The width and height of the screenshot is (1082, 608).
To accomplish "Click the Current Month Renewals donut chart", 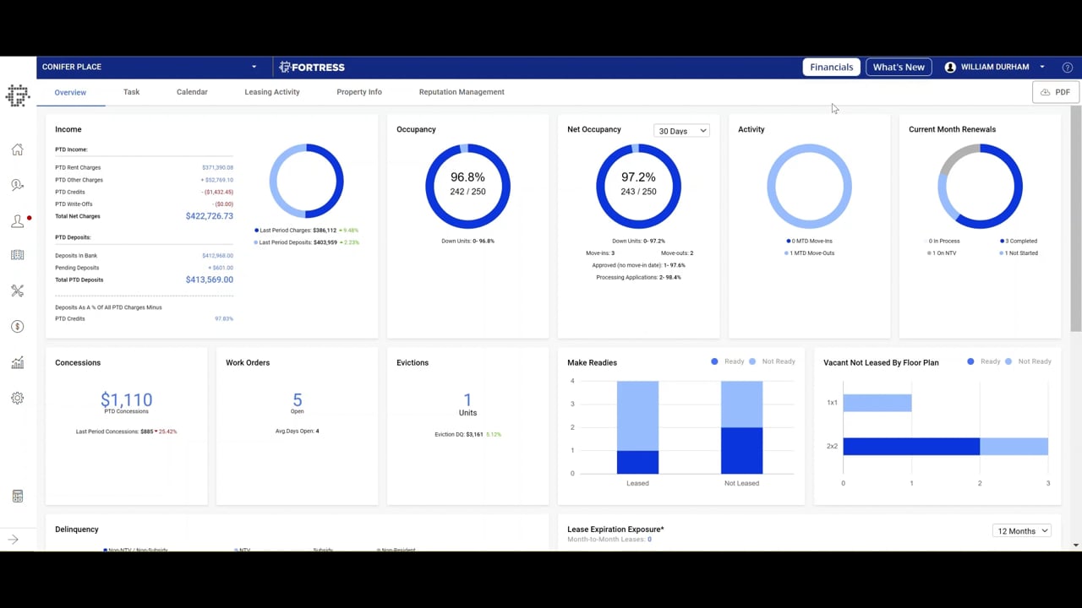I will point(981,186).
